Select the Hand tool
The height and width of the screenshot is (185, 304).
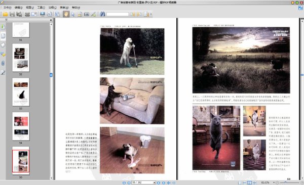tap(66, 14)
